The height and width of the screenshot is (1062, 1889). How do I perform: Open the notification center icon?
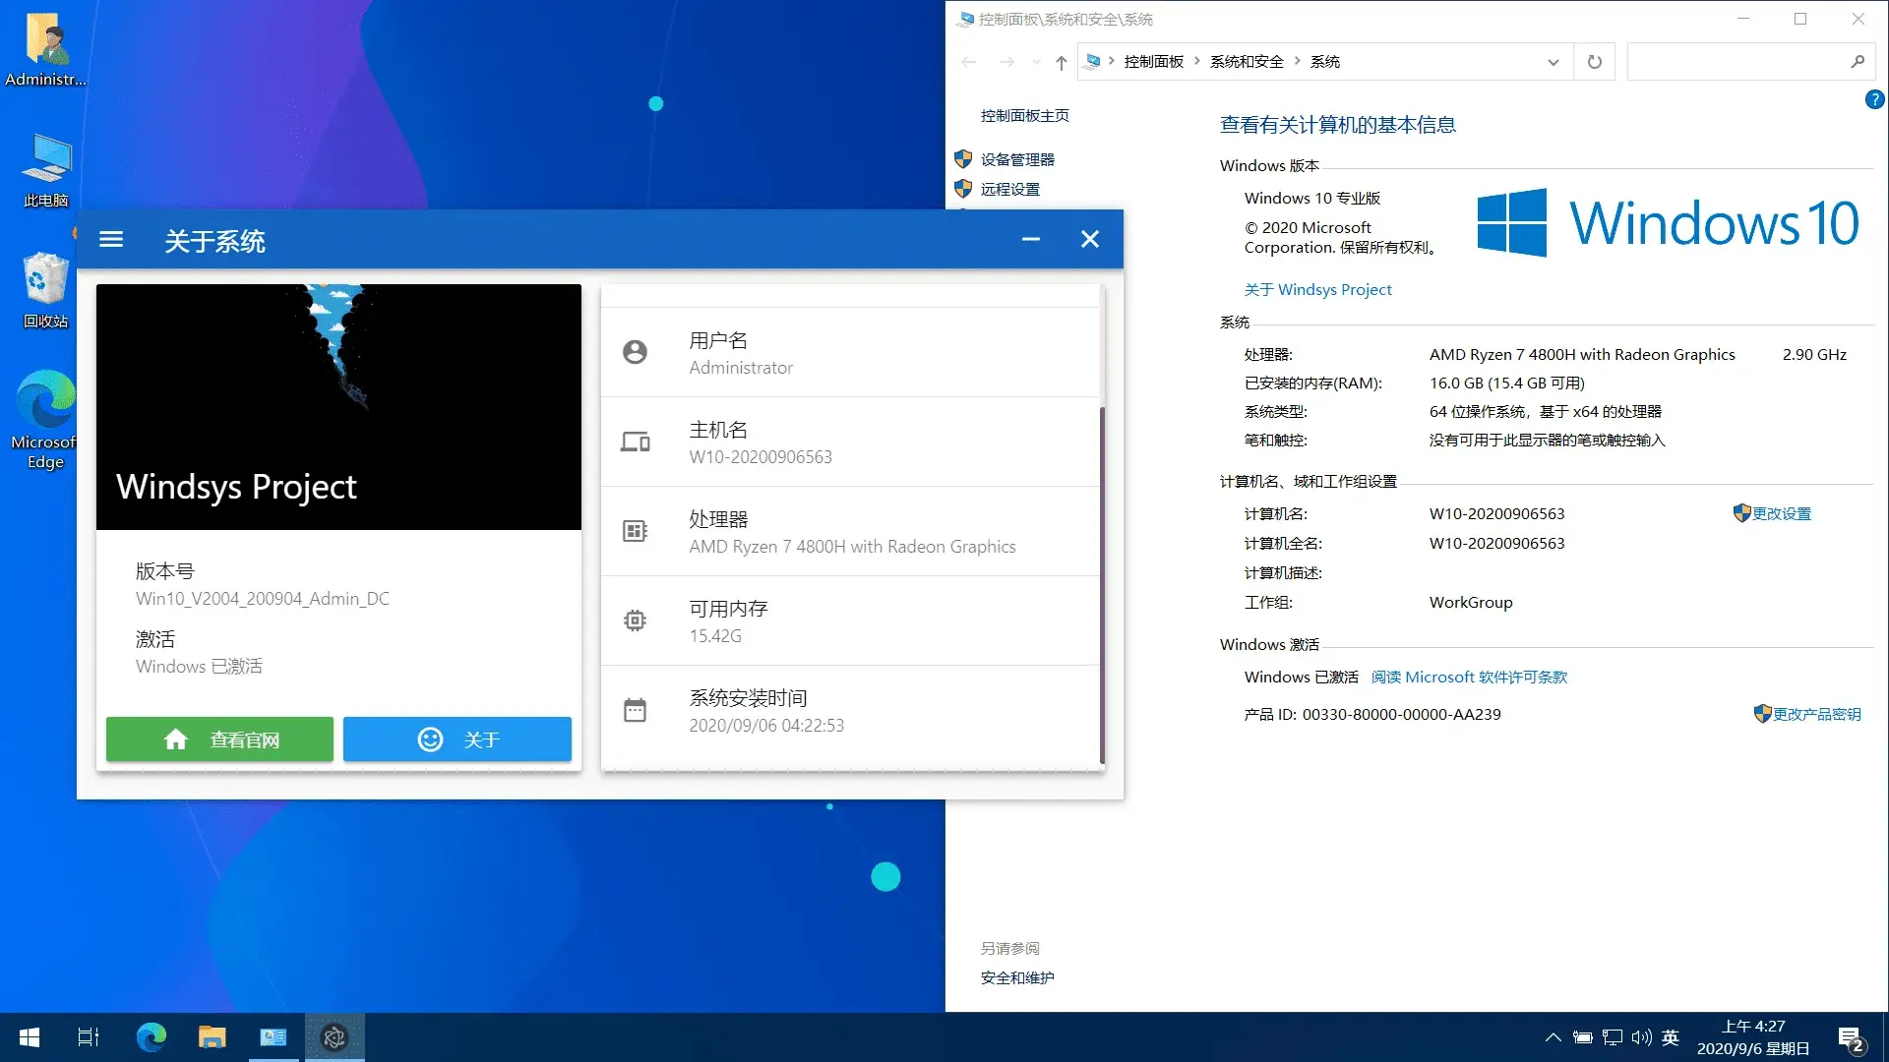click(1852, 1038)
